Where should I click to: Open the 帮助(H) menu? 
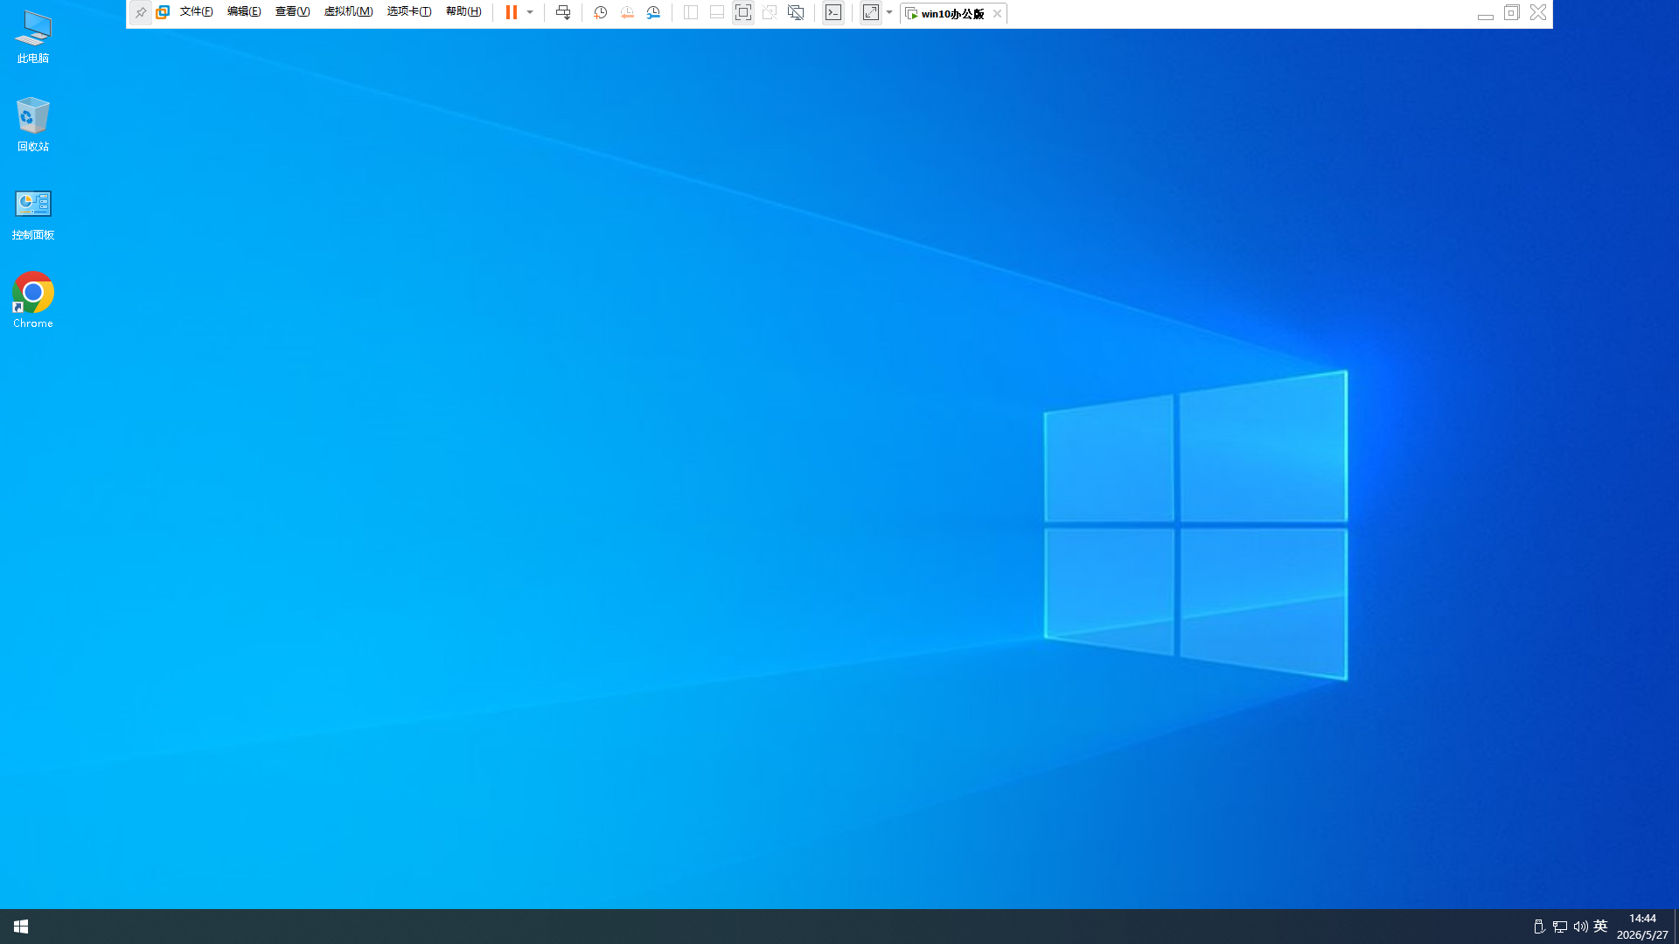click(463, 12)
